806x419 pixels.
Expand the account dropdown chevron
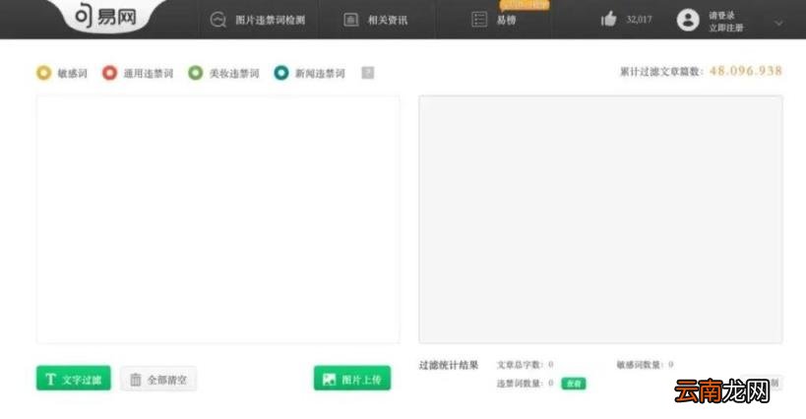[778, 23]
